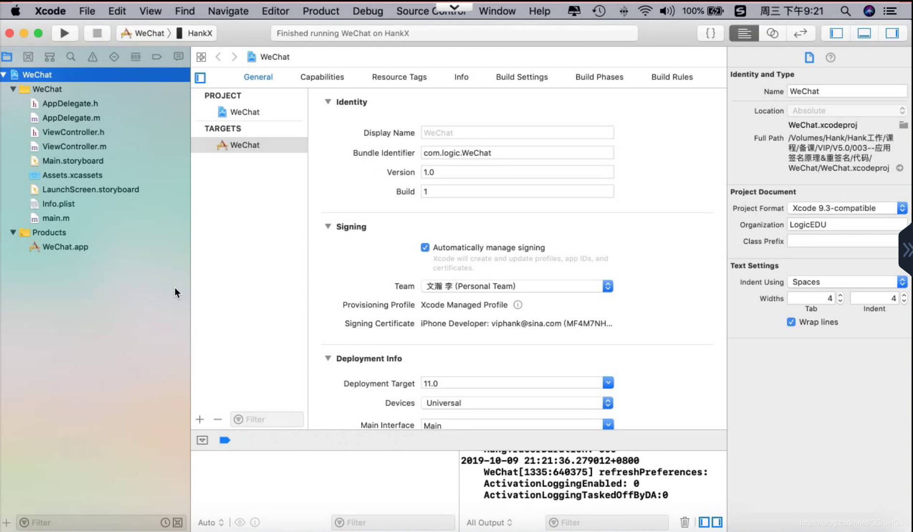Open the Symbol navigator
This screenshot has width=913, height=532.
49,57
